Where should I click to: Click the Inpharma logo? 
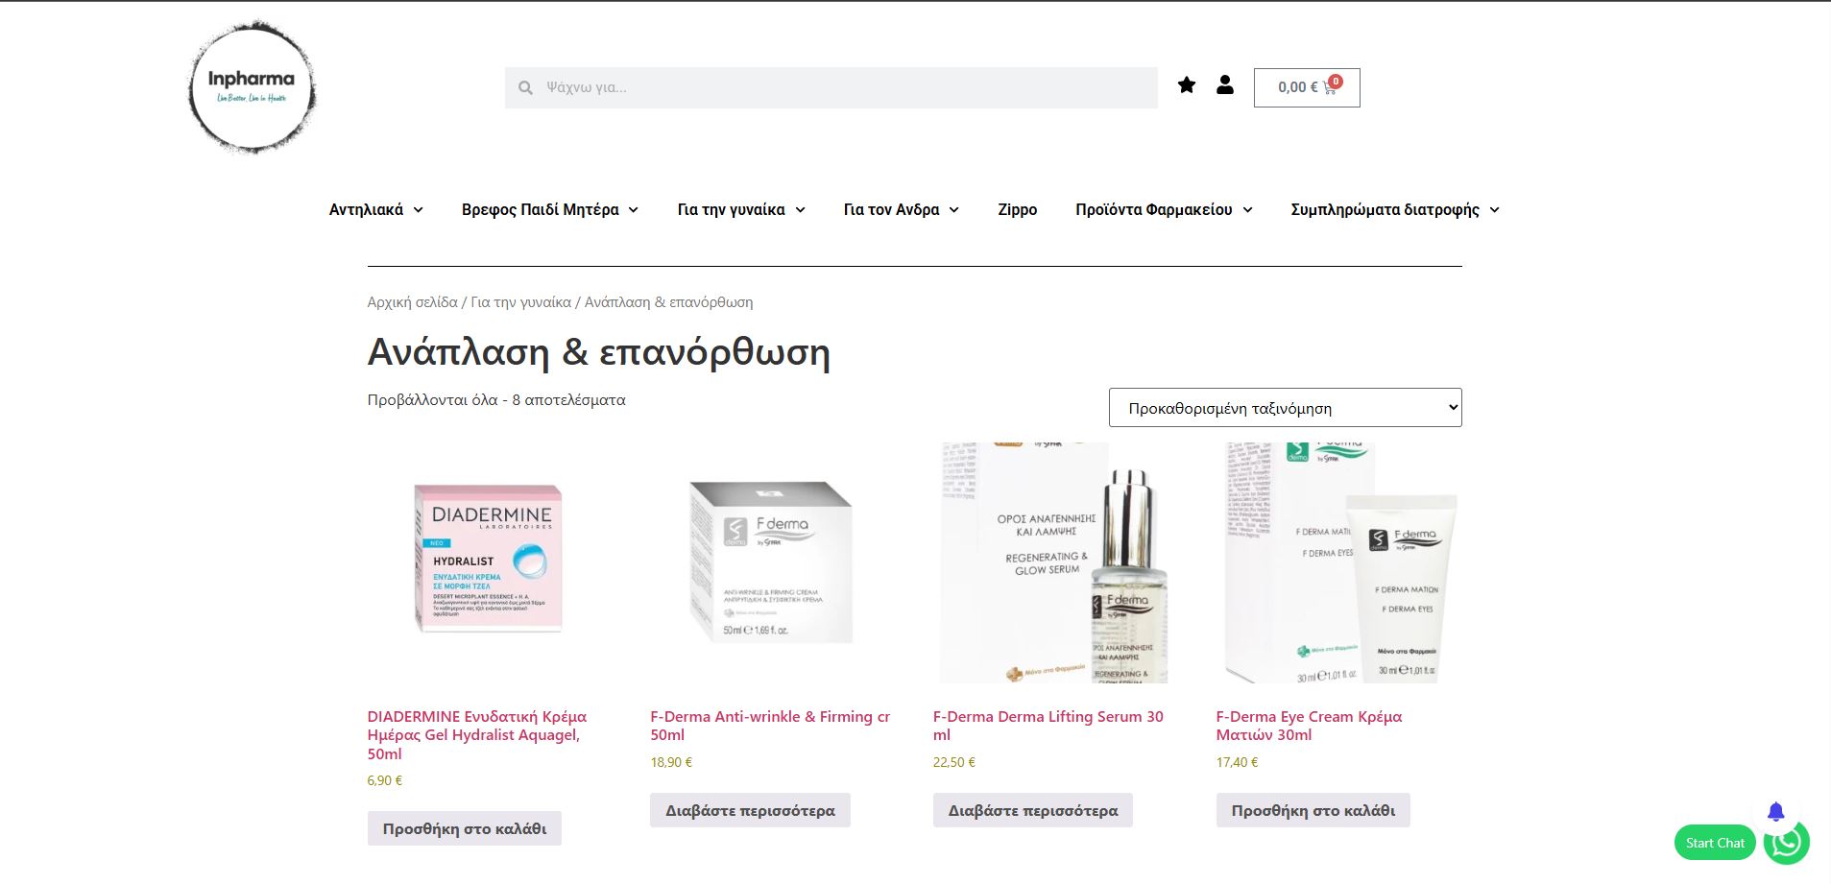[x=252, y=86]
